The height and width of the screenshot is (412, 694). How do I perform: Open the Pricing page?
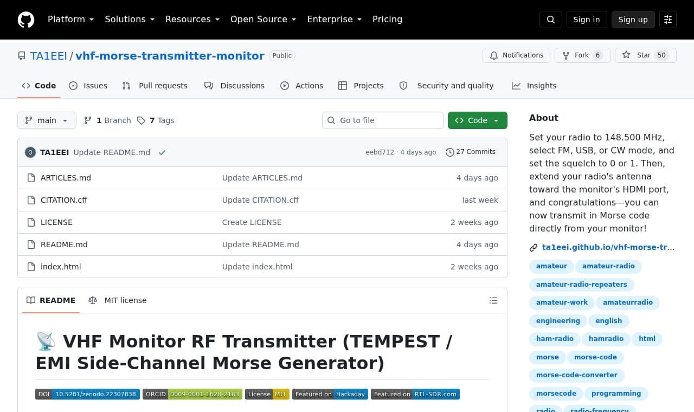[387, 20]
